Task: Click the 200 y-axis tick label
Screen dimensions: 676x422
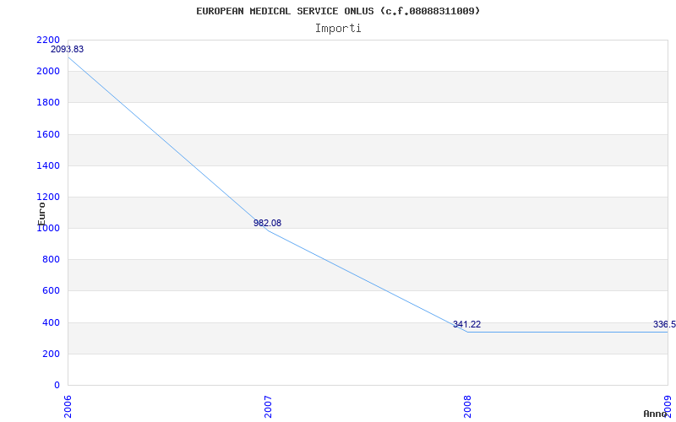Action: 51,354
